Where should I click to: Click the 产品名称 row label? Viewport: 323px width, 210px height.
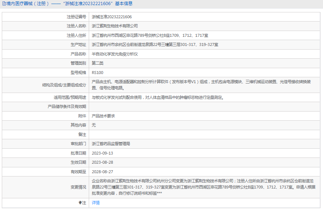coord(78,54)
